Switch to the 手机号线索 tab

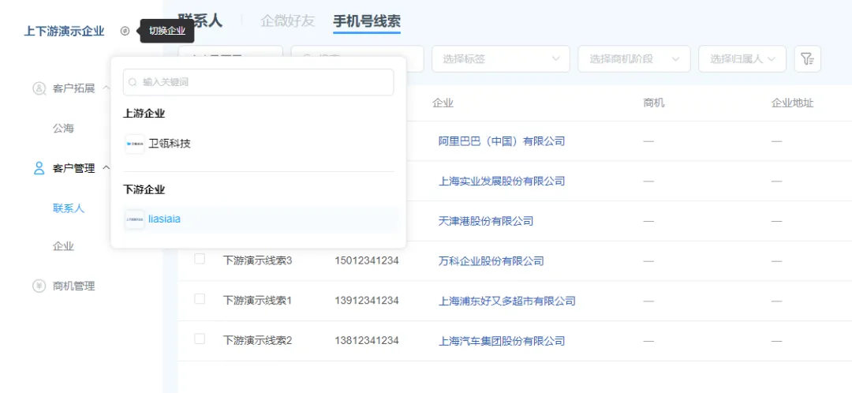(366, 21)
